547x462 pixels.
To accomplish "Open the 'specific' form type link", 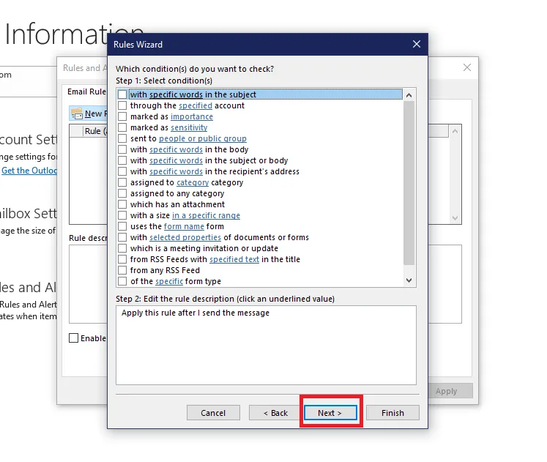I will (x=169, y=281).
